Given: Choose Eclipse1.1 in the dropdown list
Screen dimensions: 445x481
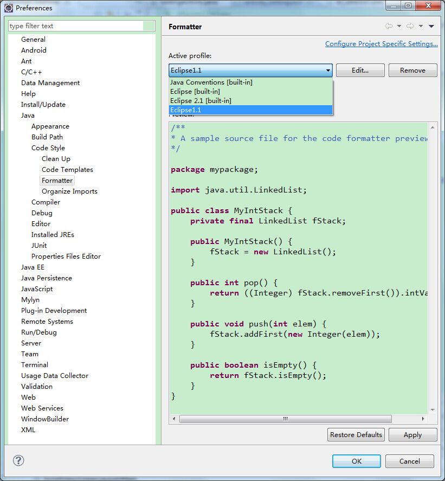Looking at the screenshot, I should (x=250, y=110).
